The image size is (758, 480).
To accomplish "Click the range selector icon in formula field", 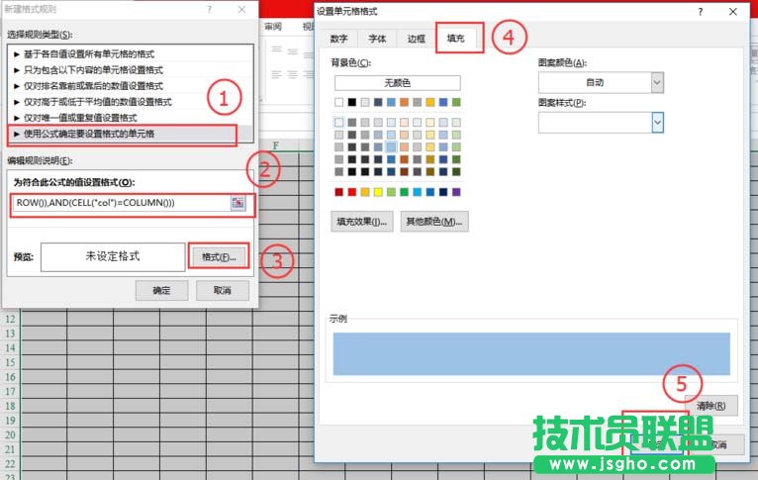I will click(237, 203).
